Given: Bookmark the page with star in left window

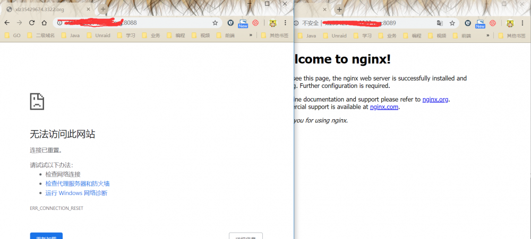Looking at the screenshot, I should tap(215, 23).
